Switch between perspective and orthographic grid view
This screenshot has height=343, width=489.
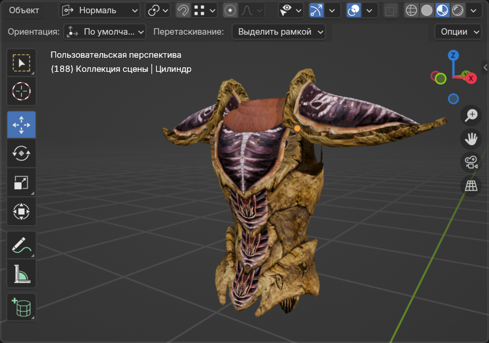click(x=471, y=186)
